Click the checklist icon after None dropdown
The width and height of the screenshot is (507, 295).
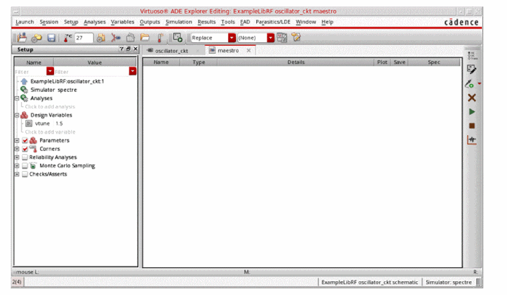pos(282,38)
